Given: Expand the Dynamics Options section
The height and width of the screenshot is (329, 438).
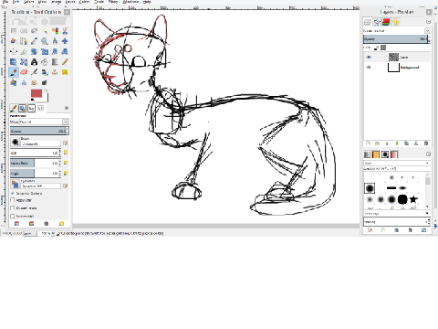Looking at the screenshot, I should click(x=13, y=194).
